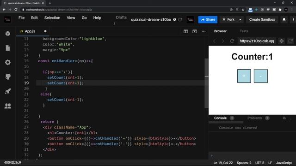Open the file Explorer sidebar icon

(x=8, y=48)
